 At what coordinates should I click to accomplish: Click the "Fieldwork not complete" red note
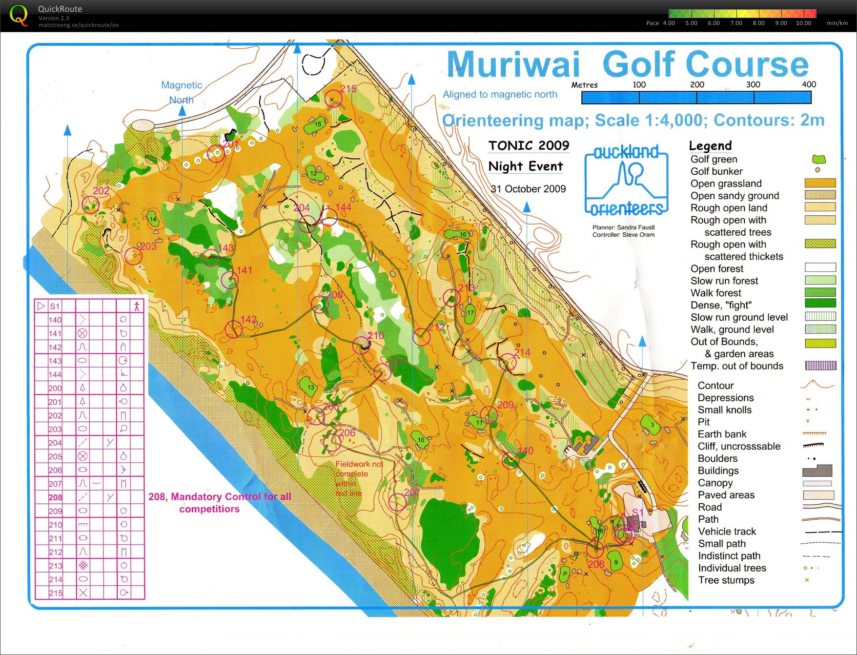pos(359,478)
